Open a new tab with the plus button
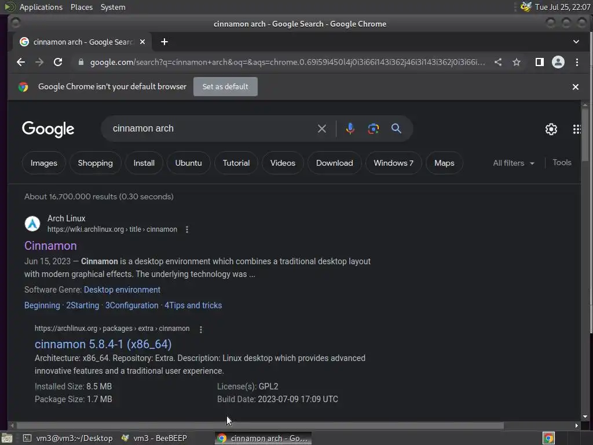This screenshot has width=593, height=445. tap(164, 42)
